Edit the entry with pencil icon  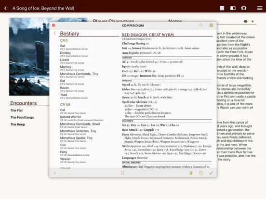point(211,173)
